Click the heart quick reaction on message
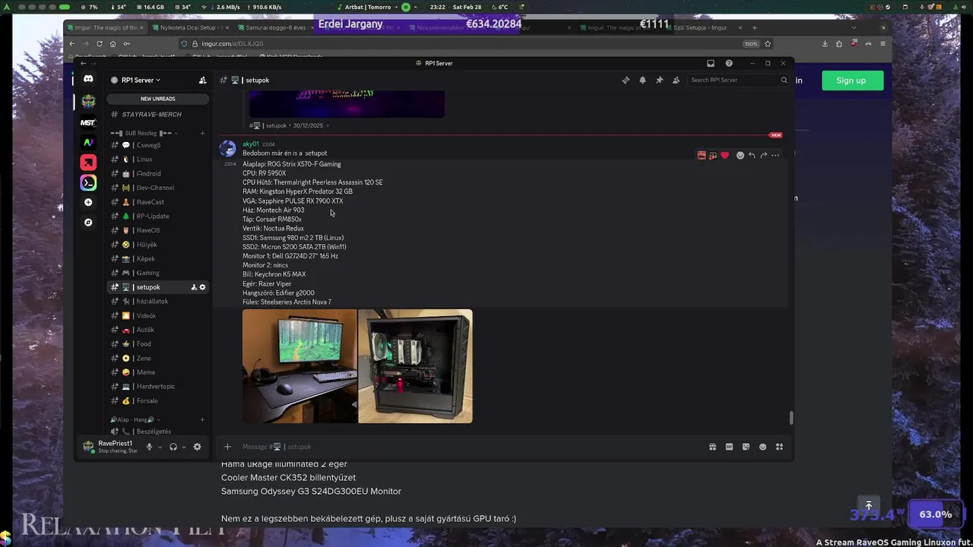This screenshot has height=547, width=973. click(x=724, y=155)
